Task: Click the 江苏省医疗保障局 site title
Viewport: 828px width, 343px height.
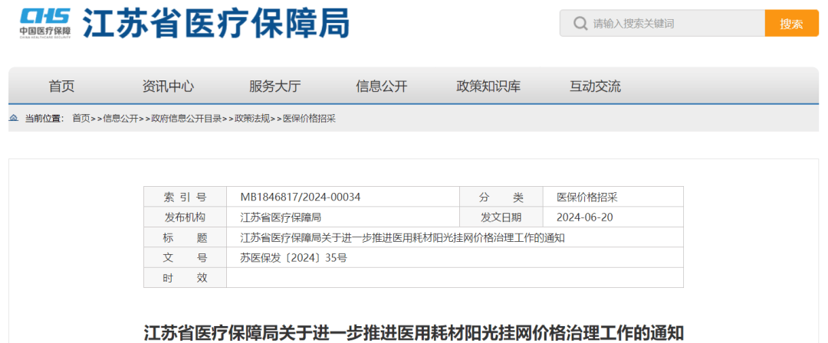Action: 216,24
